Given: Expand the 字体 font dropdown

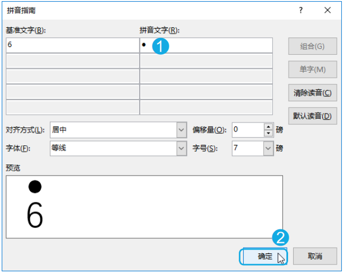Looking at the screenshot, I should [181, 148].
